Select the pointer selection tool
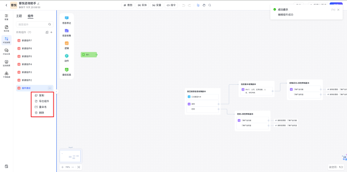This screenshot has height=172, width=347. click(x=198, y=5)
